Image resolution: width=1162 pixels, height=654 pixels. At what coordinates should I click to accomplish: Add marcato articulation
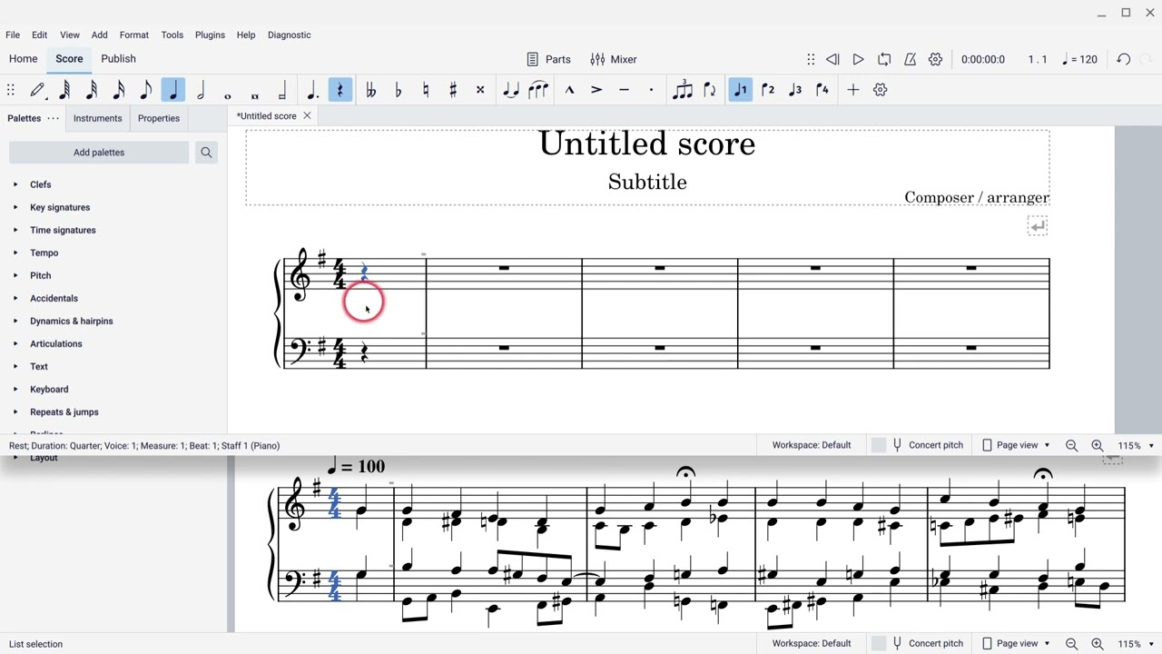(x=569, y=90)
